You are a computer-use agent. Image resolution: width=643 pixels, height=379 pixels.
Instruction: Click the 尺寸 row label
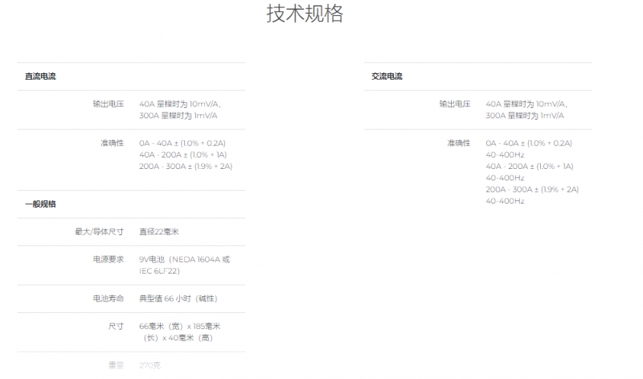[116, 326]
